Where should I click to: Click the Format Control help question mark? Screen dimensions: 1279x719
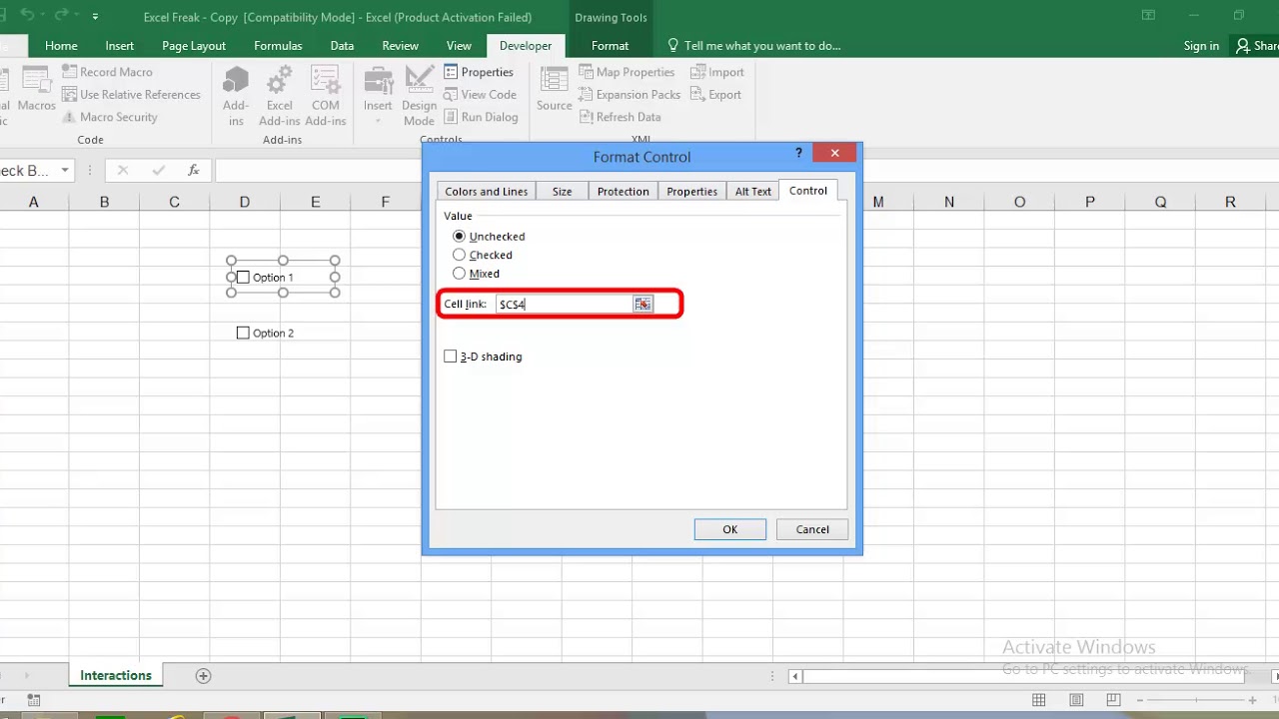(798, 153)
